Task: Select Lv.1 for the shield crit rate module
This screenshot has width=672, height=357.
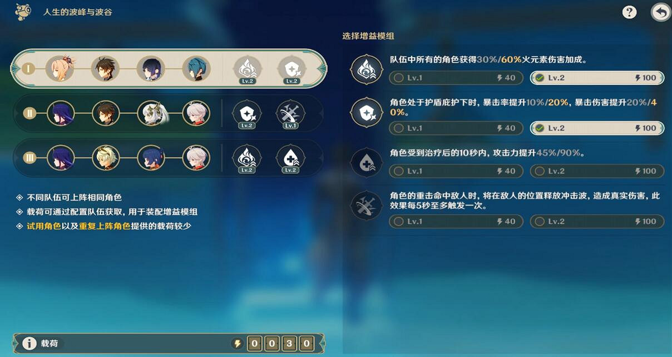Action: [x=456, y=128]
